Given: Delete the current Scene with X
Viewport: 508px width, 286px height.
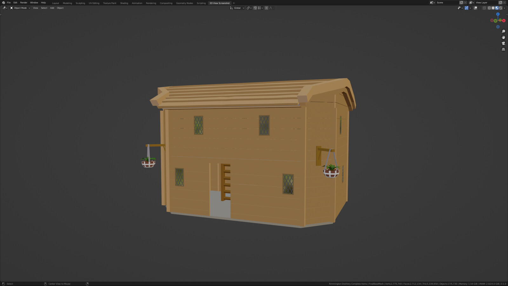Looking at the screenshot, I should coord(465,3).
